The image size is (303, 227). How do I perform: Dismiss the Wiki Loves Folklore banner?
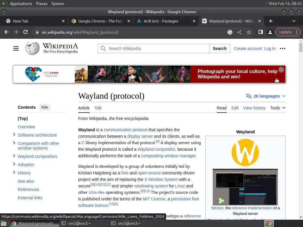pyautogui.click(x=281, y=69)
